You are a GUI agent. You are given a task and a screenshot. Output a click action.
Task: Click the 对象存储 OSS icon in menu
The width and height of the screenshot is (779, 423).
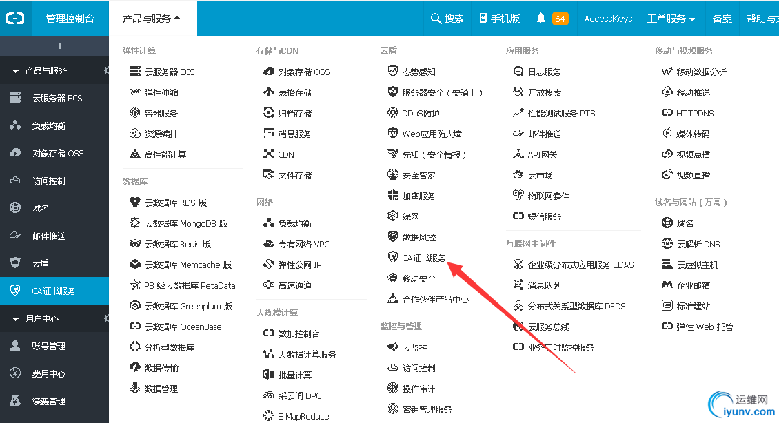[269, 72]
